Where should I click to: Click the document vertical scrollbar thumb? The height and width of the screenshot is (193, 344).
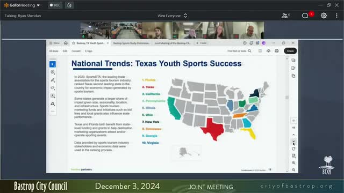pos(286,98)
